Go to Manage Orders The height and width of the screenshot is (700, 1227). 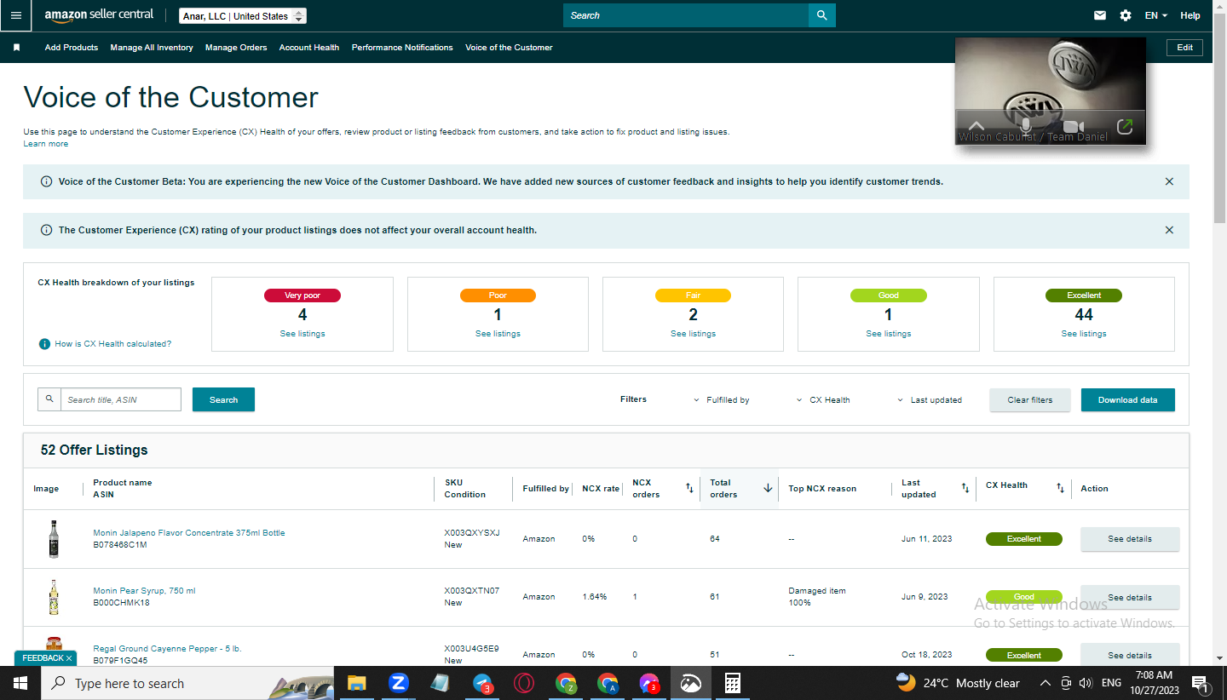236,48
